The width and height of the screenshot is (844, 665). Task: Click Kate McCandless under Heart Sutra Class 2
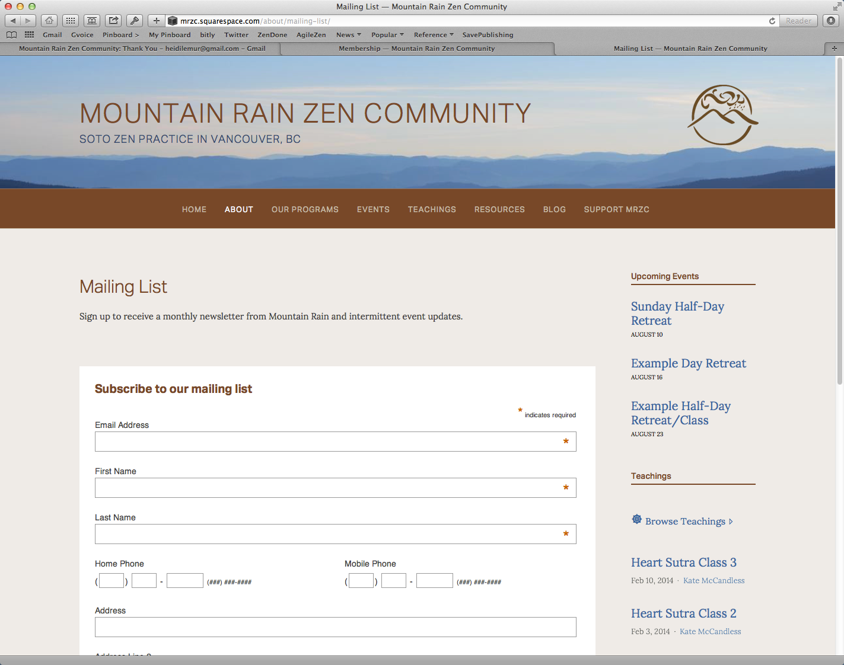[x=710, y=632]
